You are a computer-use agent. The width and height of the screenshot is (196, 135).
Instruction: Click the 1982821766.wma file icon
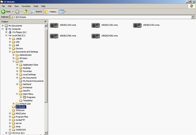[54, 36]
